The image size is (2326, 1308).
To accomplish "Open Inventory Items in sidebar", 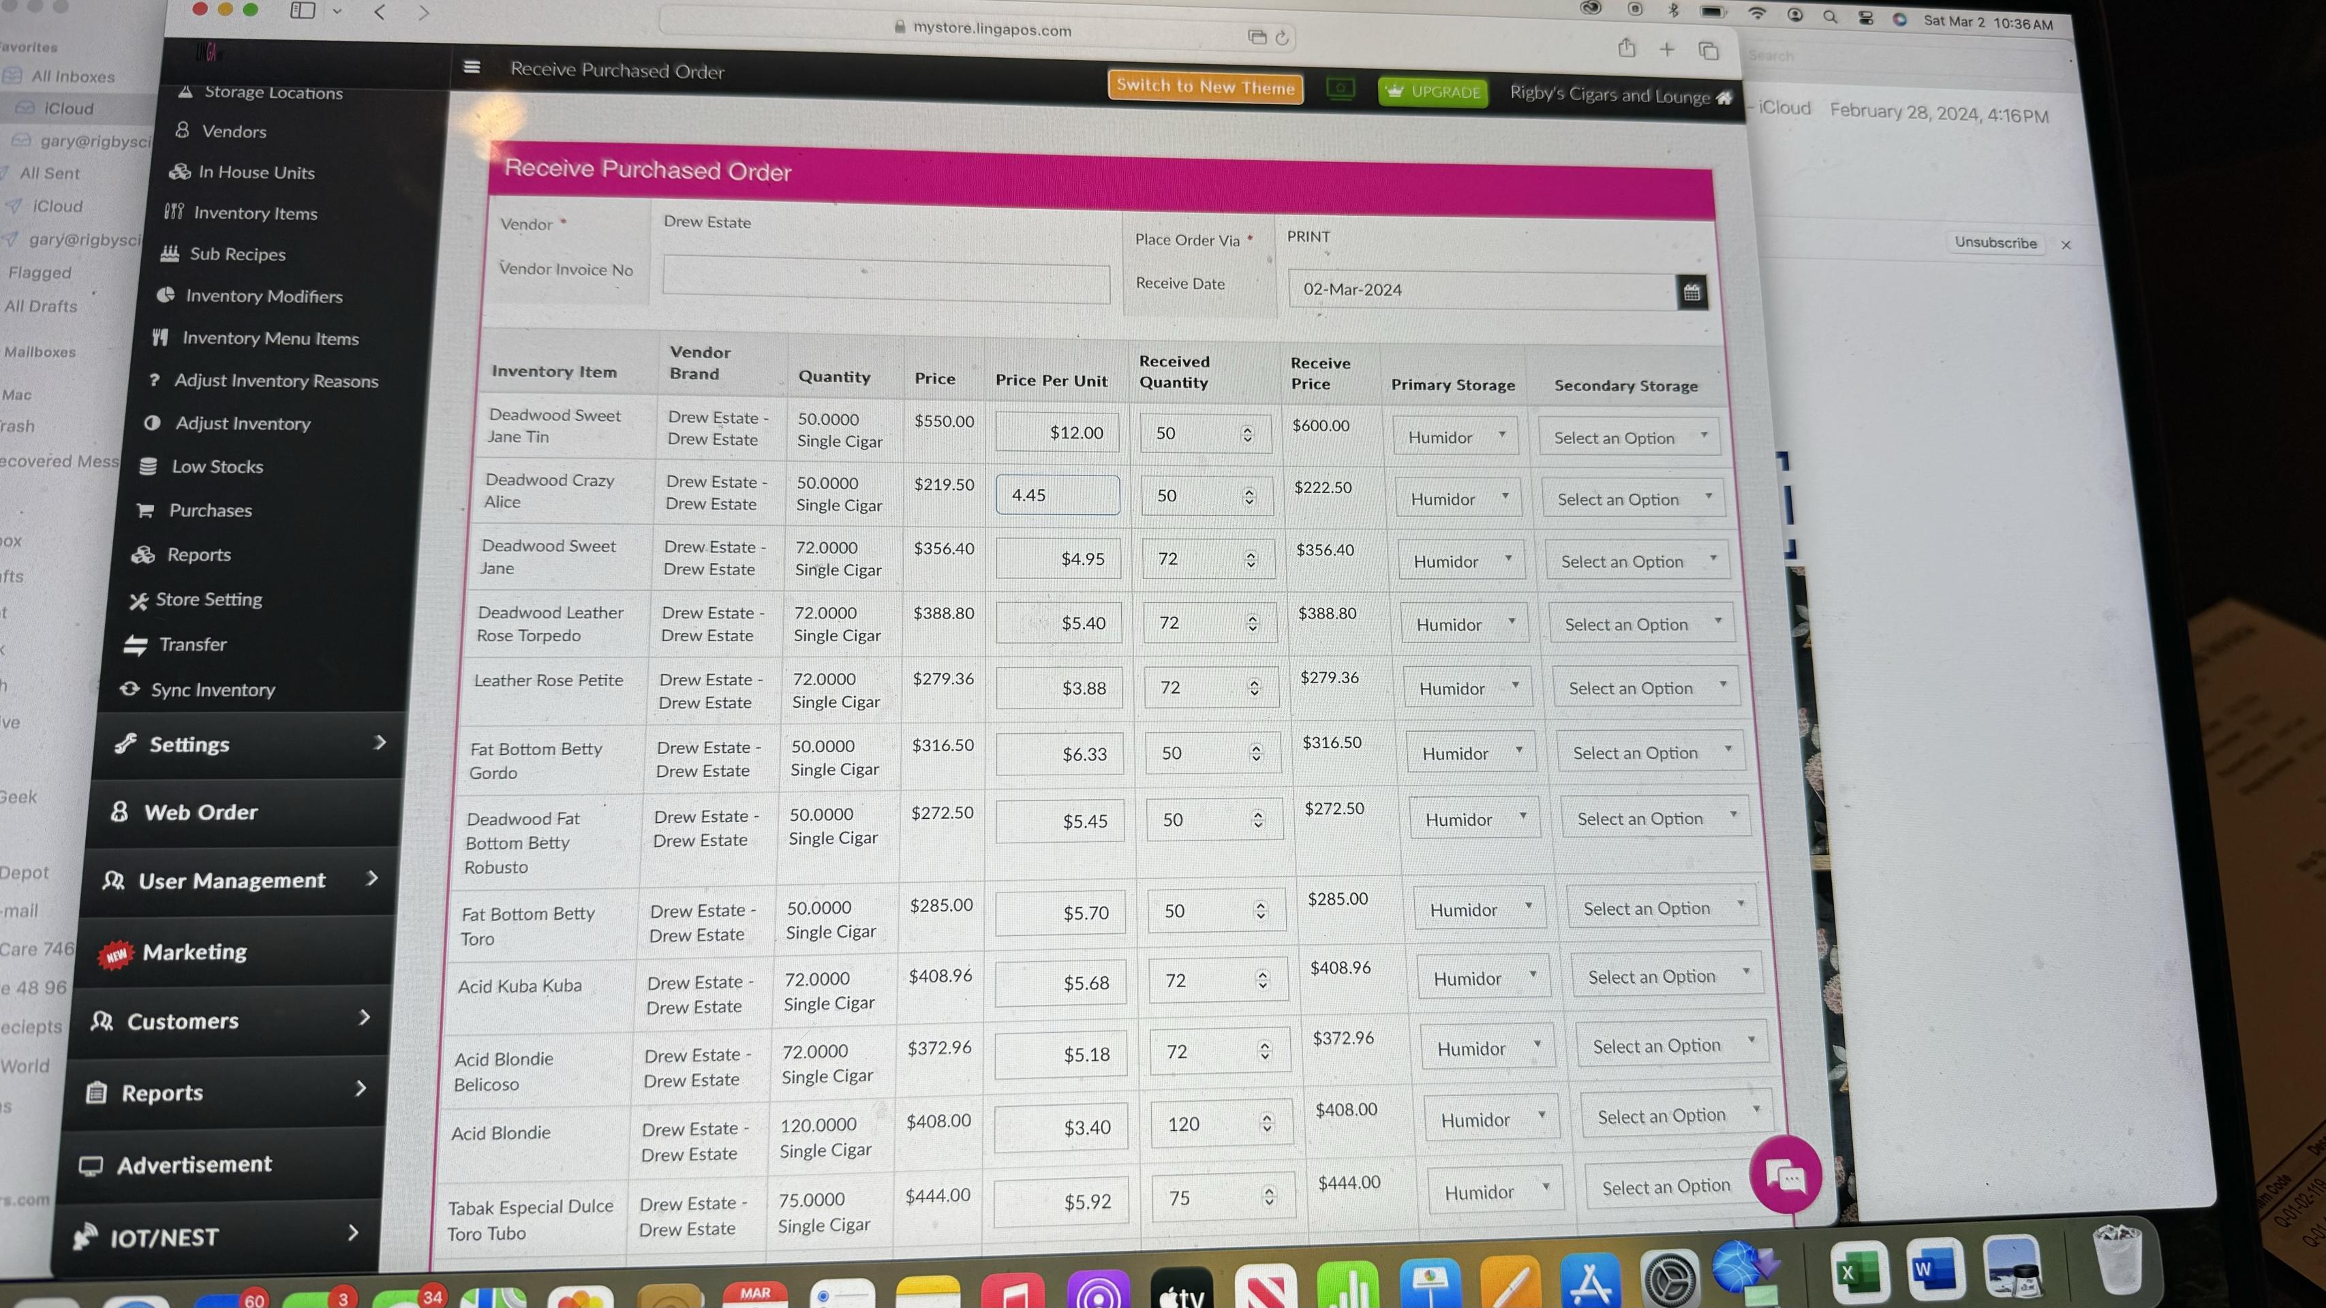I will pyautogui.click(x=256, y=213).
